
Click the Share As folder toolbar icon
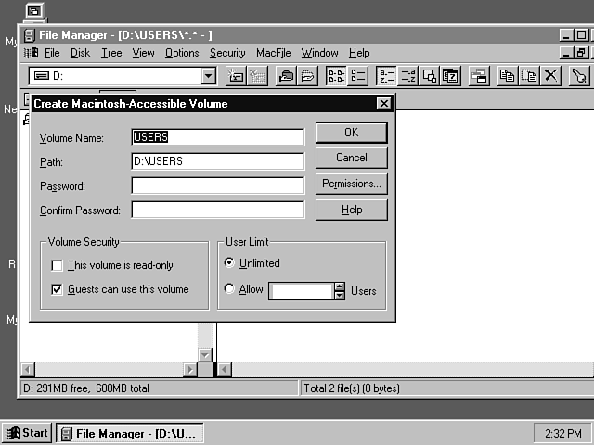286,76
